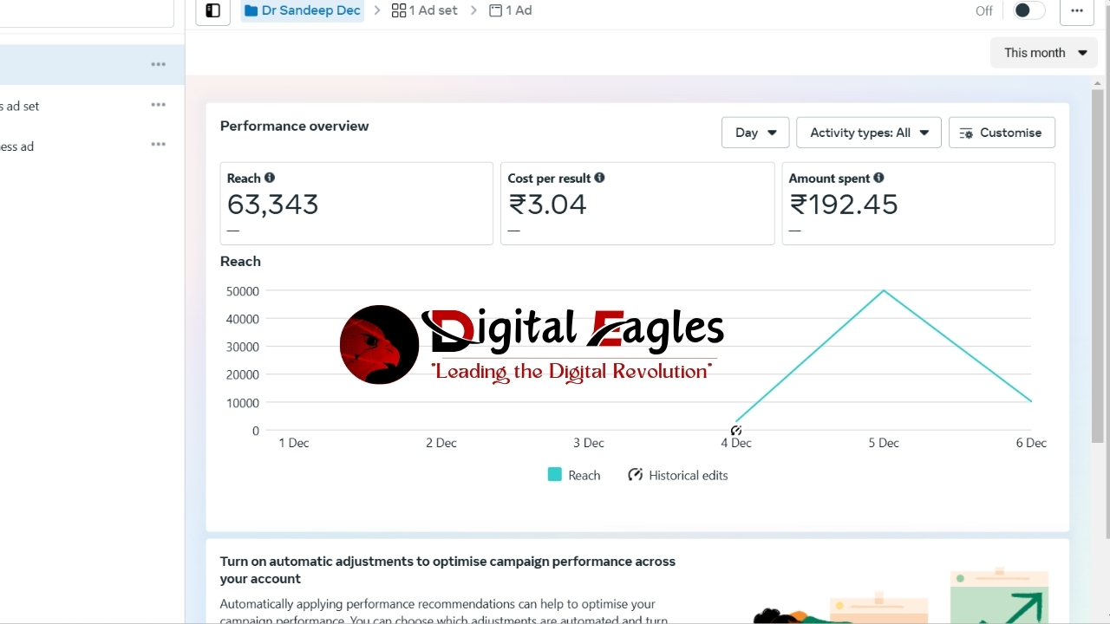Click the Customise sliders icon
The width and height of the screenshot is (1110, 624).
click(966, 133)
